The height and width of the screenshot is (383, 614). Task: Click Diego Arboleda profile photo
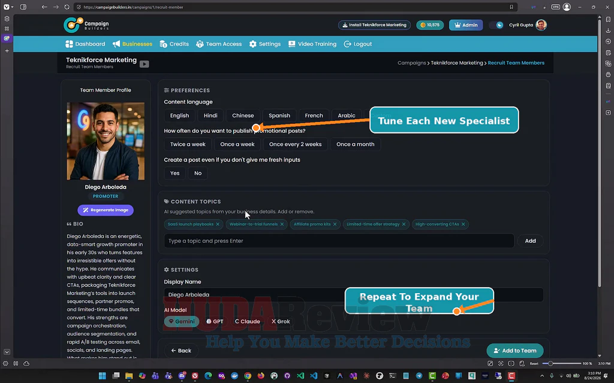point(106,141)
